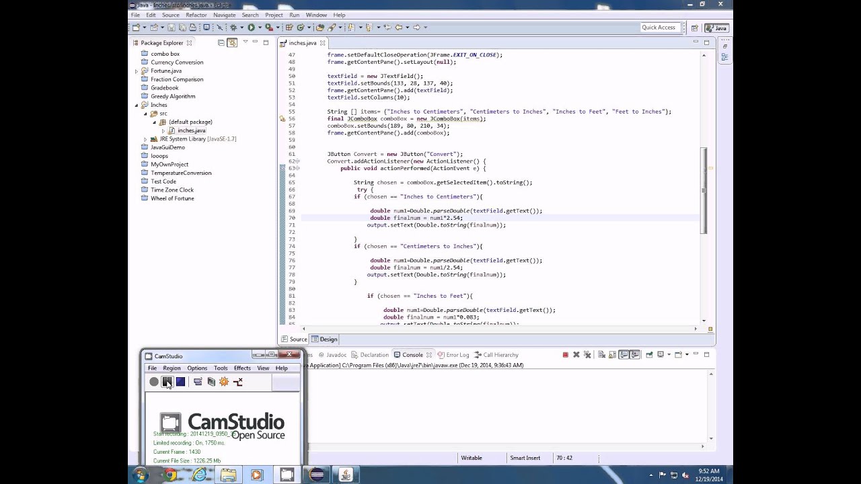Click the Print icon in Eclipse toolbar

tap(192, 28)
